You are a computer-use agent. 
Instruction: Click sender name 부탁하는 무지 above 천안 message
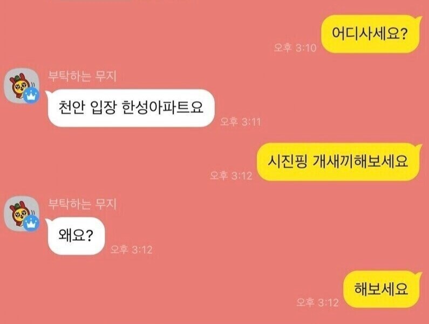(82, 76)
